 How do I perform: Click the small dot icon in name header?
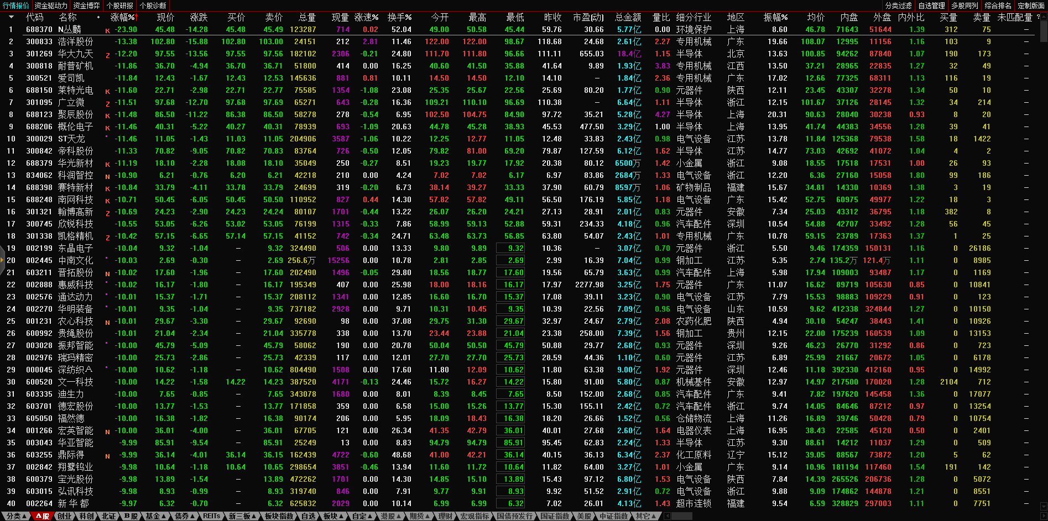pyautogui.click(x=98, y=17)
